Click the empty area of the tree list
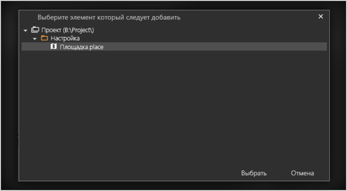 174,106
